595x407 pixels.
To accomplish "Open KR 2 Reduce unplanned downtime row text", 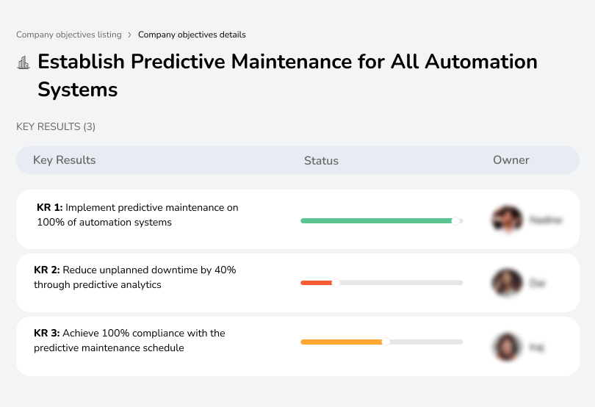I will (x=135, y=277).
